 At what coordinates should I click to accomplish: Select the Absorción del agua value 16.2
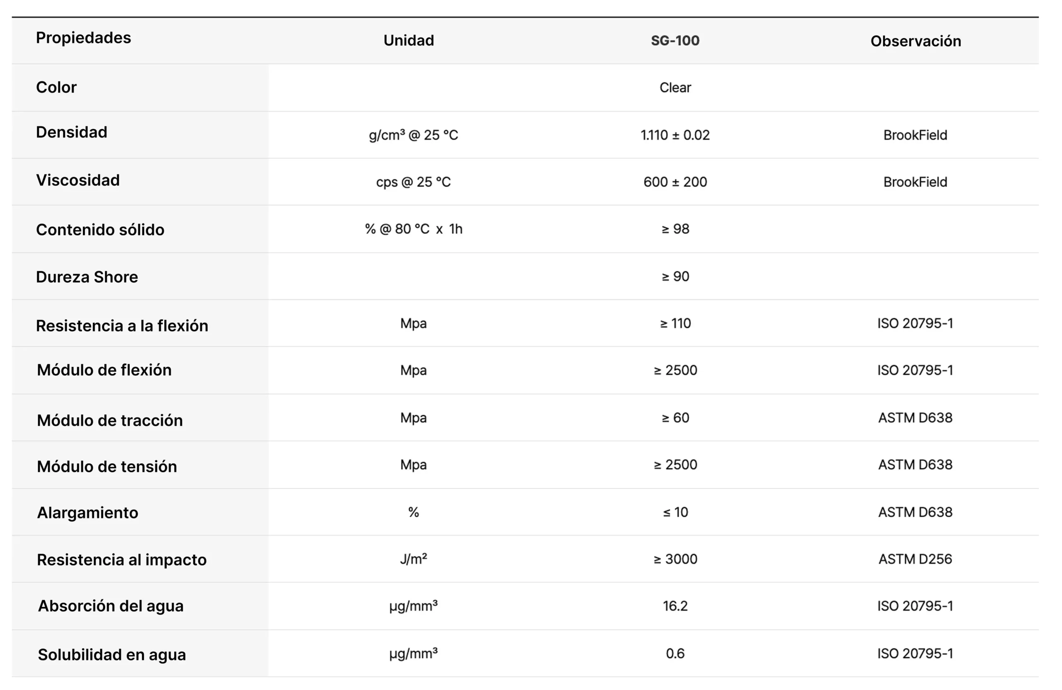click(x=675, y=606)
